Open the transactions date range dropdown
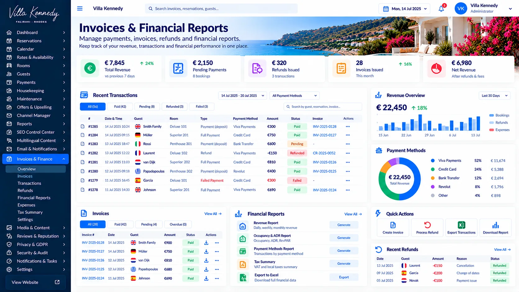The width and height of the screenshot is (519, 292). pos(243,96)
